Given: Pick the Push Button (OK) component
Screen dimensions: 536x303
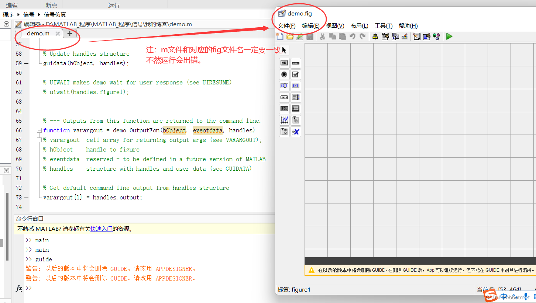Looking at the screenshot, I should 284,63.
